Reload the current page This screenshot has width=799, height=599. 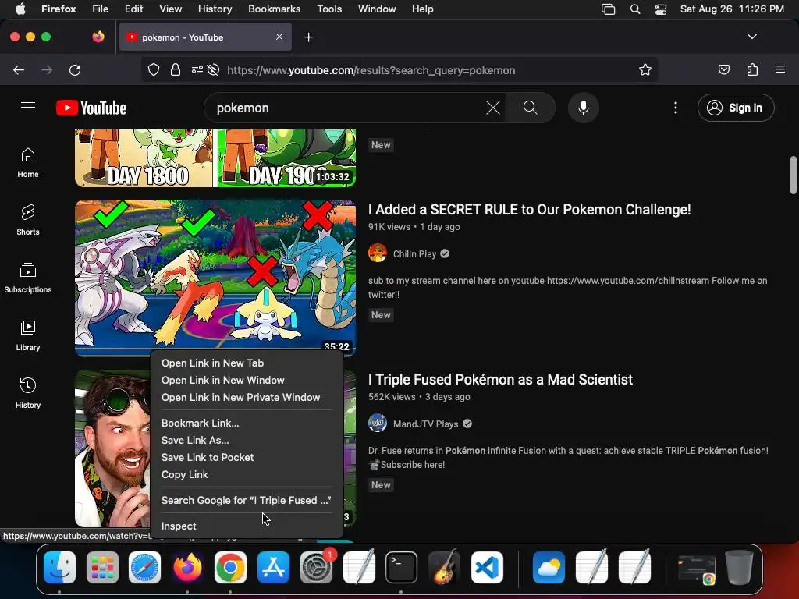click(75, 69)
